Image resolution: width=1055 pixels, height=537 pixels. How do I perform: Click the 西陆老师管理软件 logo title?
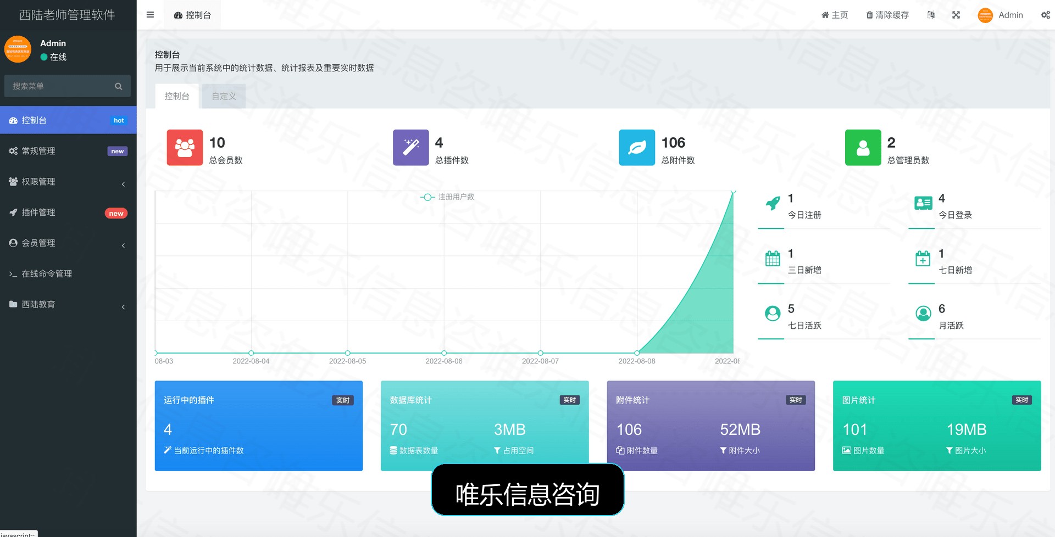tap(67, 15)
